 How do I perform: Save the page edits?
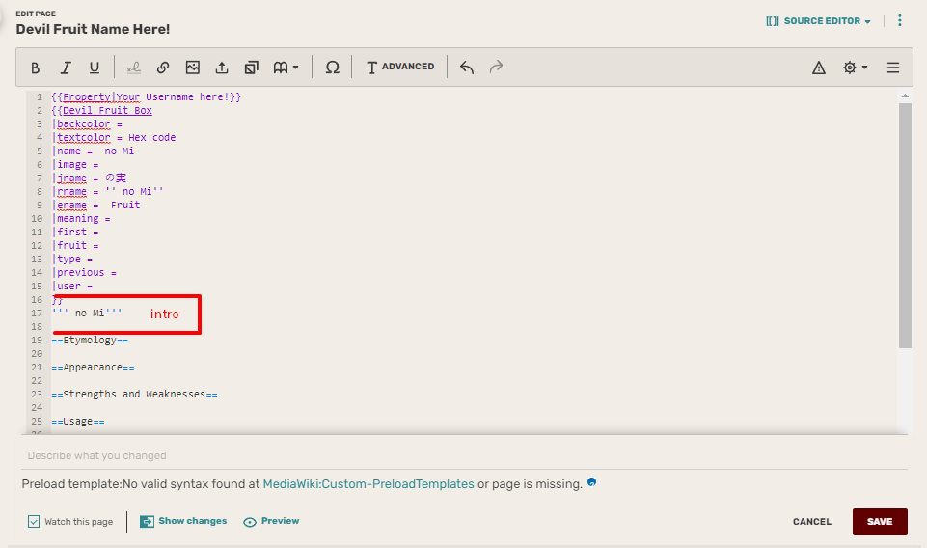point(880,521)
